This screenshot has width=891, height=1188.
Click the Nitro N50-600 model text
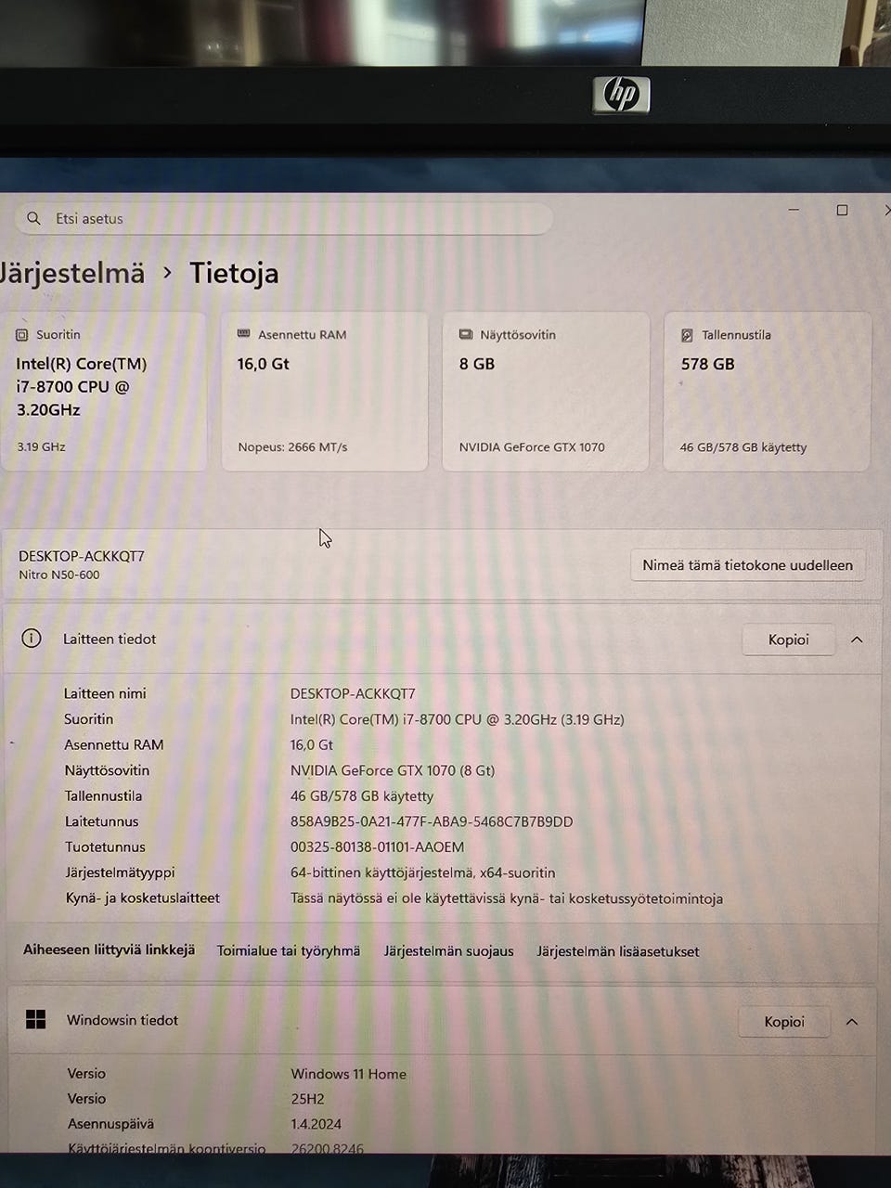[x=59, y=575]
